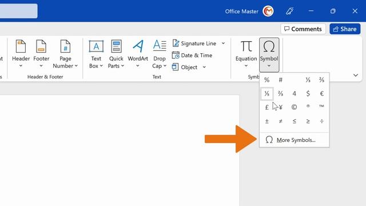Click the Signature Line pen icon
The image size is (366, 206).
tap(176, 43)
